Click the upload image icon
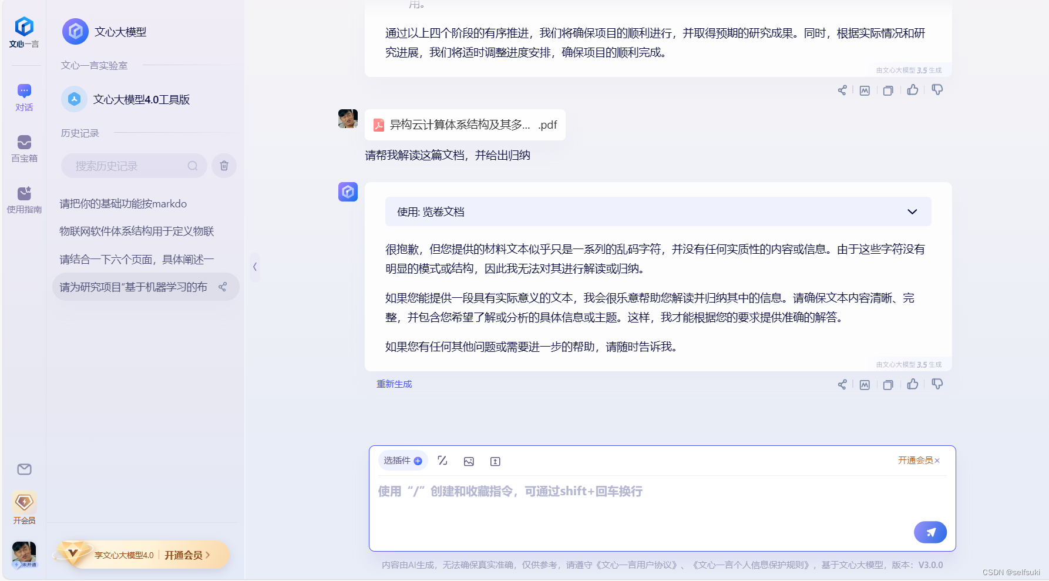 click(x=469, y=461)
